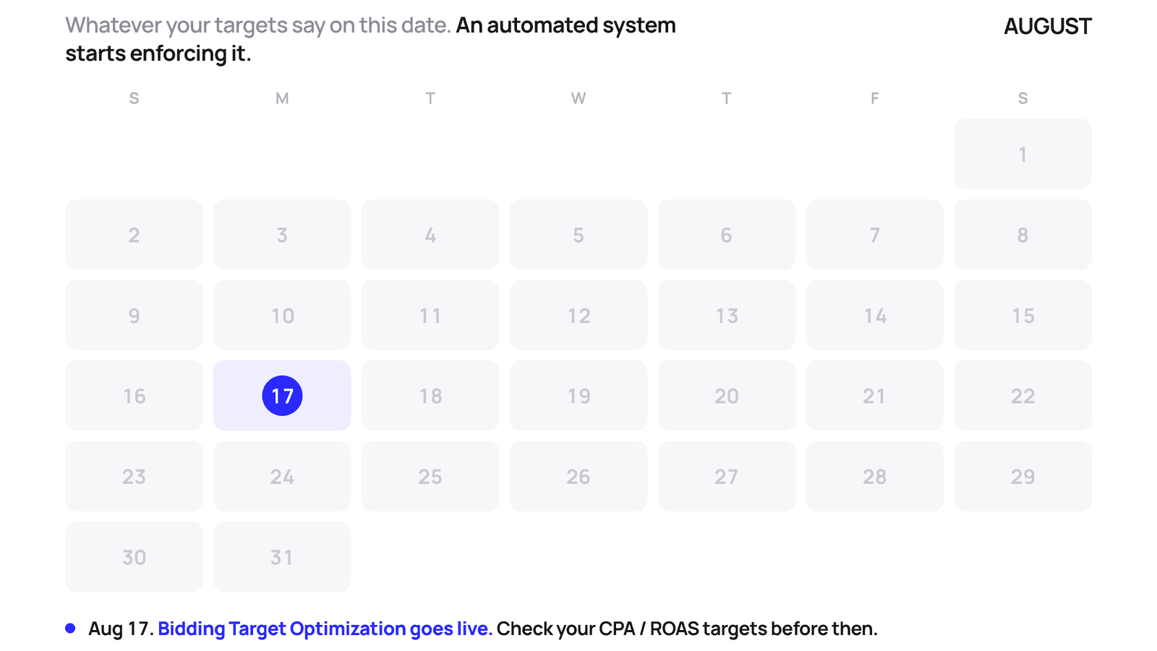Pick day 18 next to the highlighted date
The image size is (1157, 651).
click(x=430, y=396)
